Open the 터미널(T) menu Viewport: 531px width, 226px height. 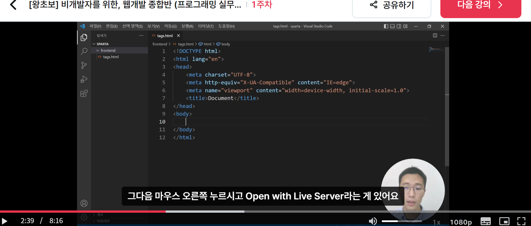pyautogui.click(x=206, y=26)
